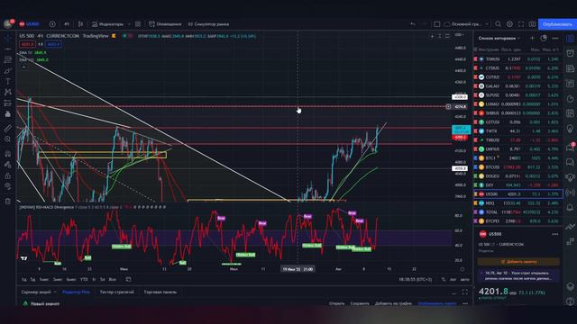Toggle stay-in-drawing-mode pencil lock
The image size is (577, 324).
coord(8,165)
